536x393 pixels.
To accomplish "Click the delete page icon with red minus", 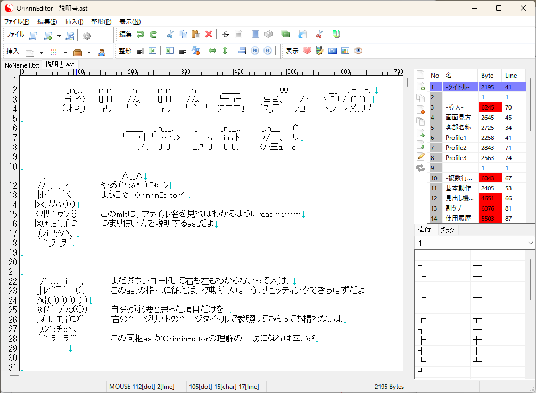I will pos(420,110).
